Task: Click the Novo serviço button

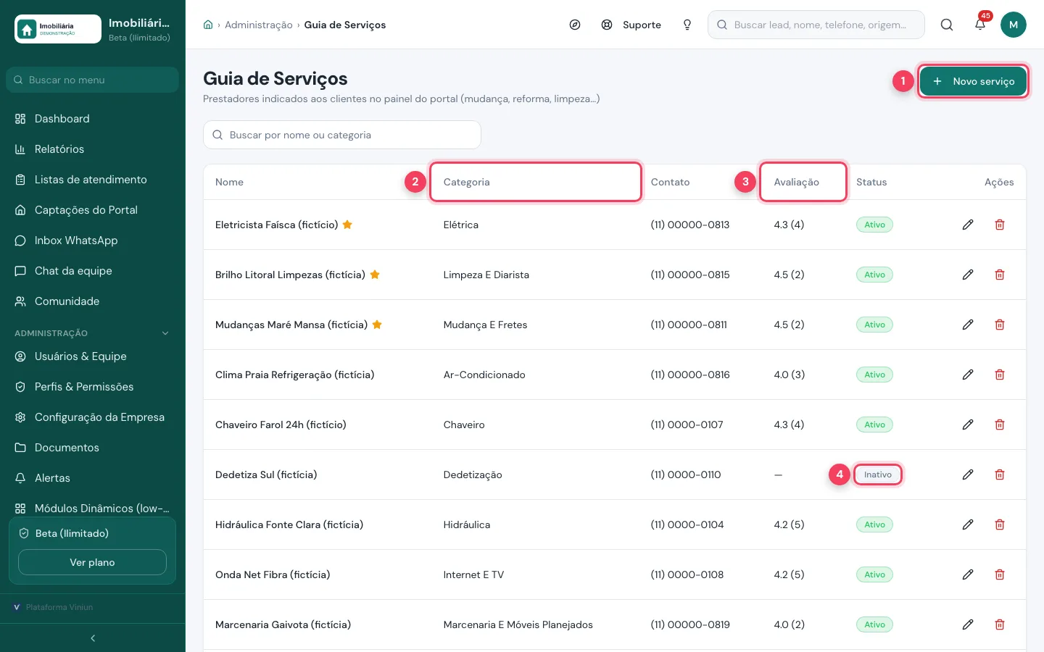Action: pyautogui.click(x=973, y=81)
